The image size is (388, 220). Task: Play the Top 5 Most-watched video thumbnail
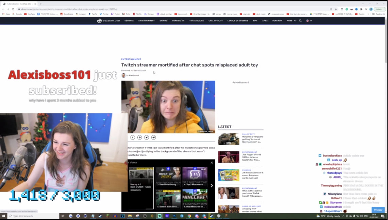[x=195, y=177]
